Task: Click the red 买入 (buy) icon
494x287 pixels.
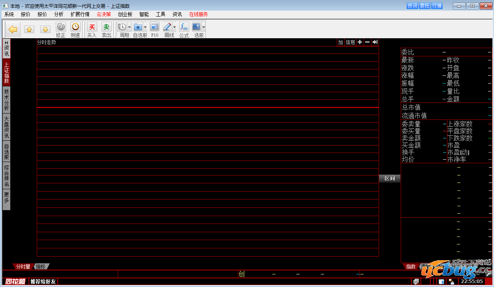Action: click(x=92, y=27)
